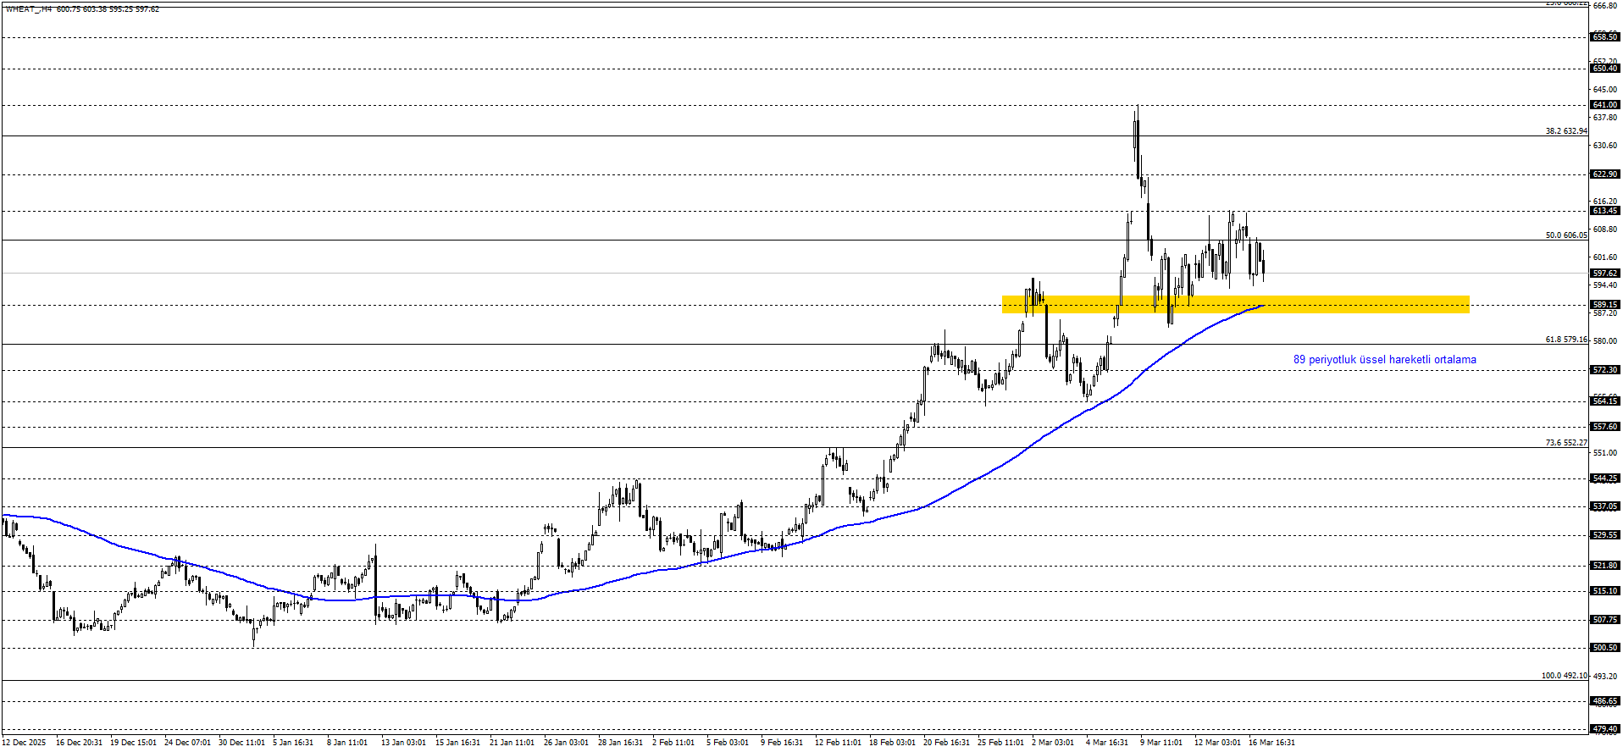Image resolution: width=1623 pixels, height=752 pixels.
Task: Select the 50.0 Fibonacci level label at 606.05
Action: pyautogui.click(x=1566, y=235)
